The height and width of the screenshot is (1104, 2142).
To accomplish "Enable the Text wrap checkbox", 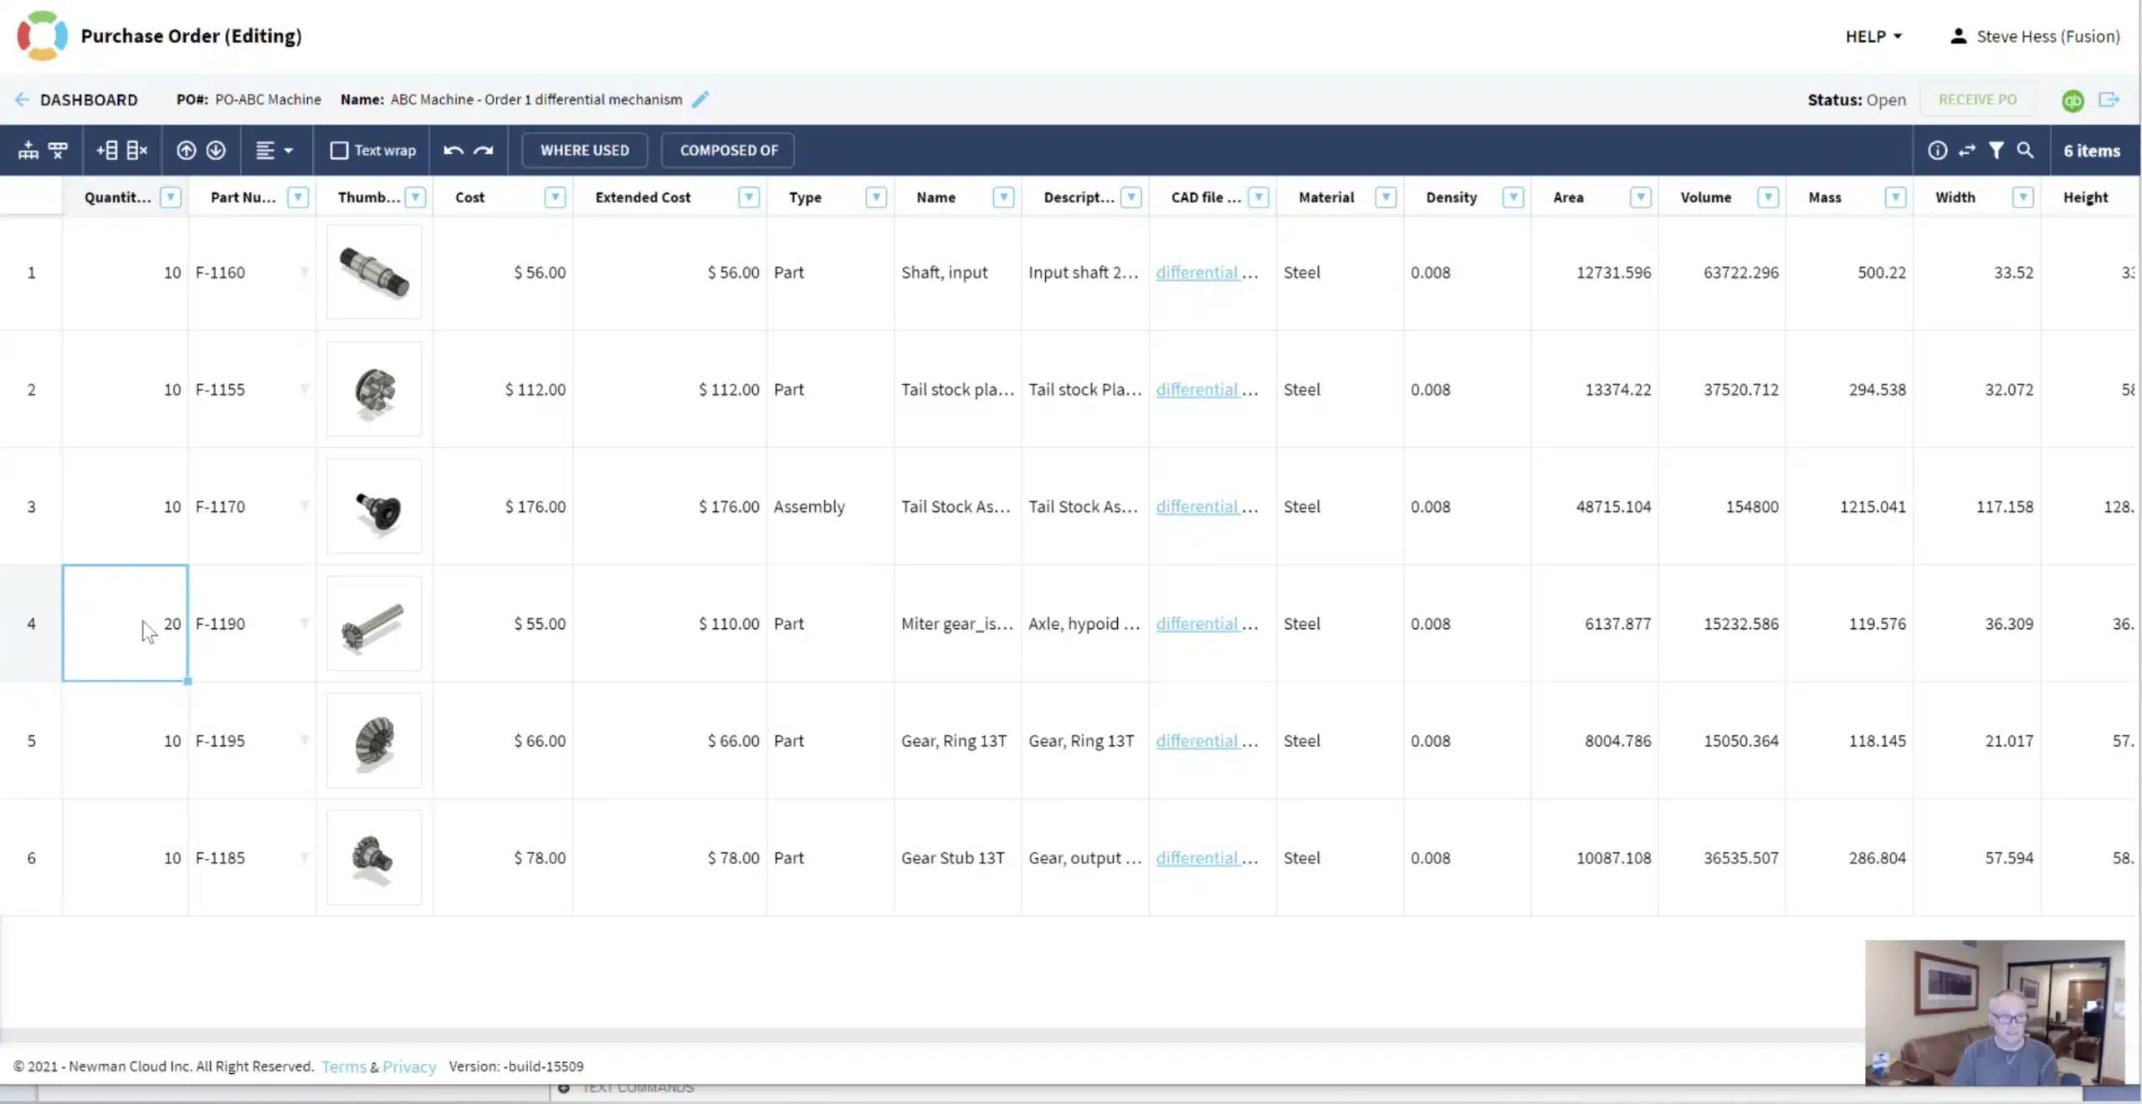I will point(339,151).
